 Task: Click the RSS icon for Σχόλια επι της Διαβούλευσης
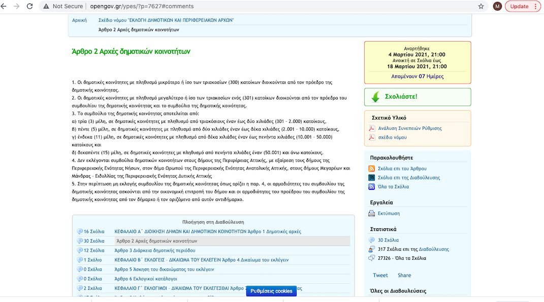click(372, 178)
